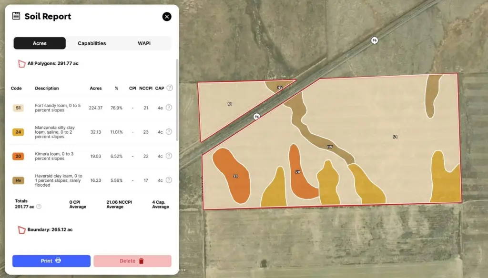Click the Boundary polygon icon
The width and height of the screenshot is (488, 278).
point(21,230)
